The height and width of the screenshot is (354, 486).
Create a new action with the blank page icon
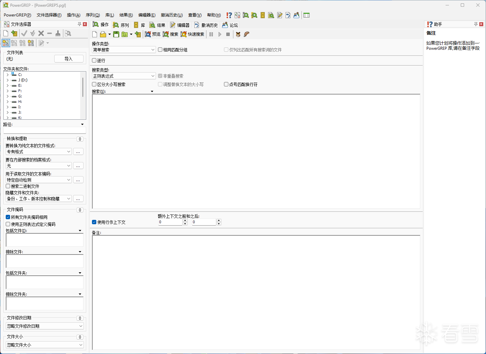[95, 34]
